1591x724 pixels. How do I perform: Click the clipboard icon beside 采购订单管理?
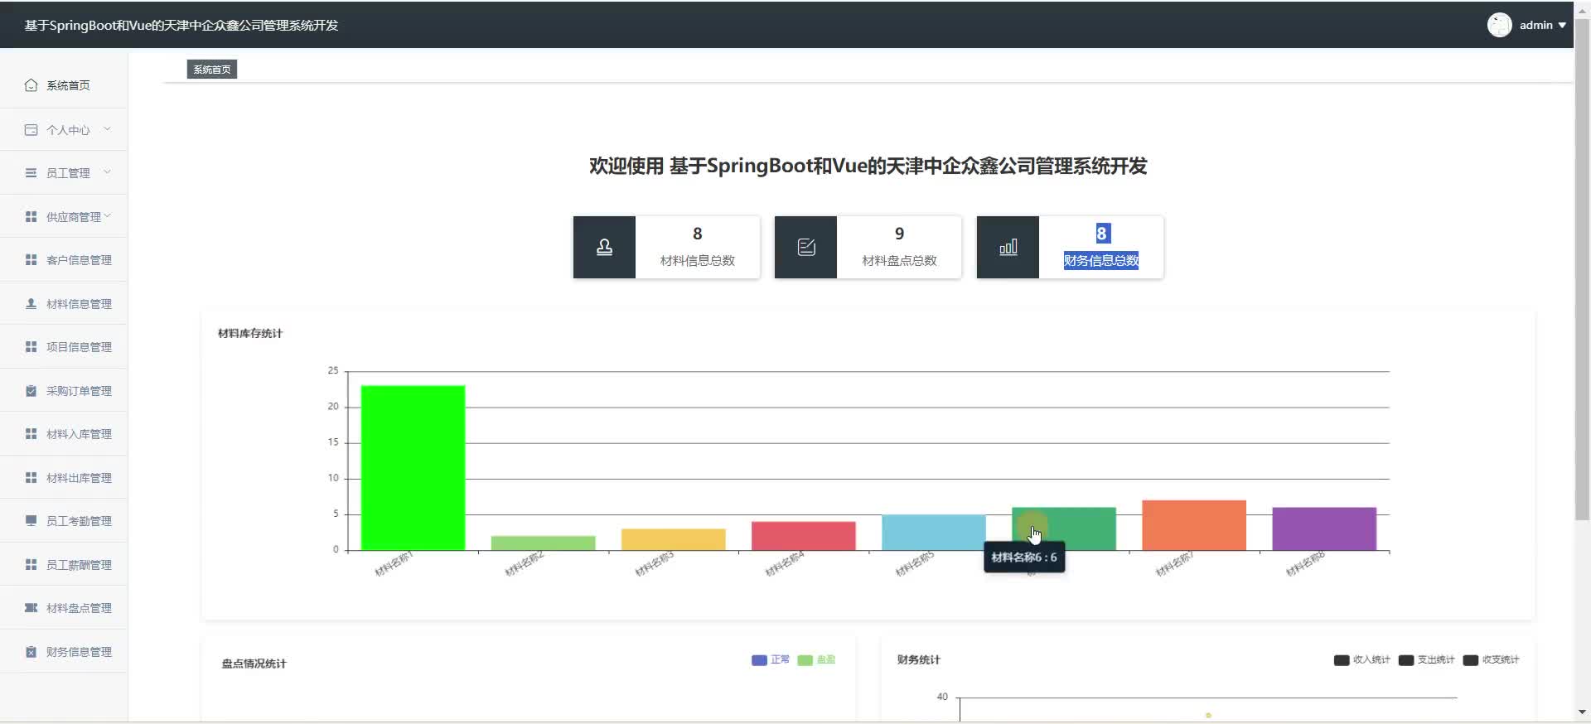point(31,391)
